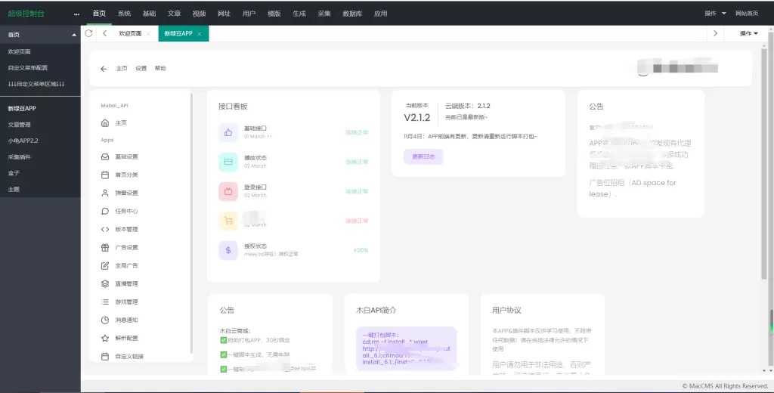Open the 基础 top menu
This screenshot has width=774, height=393.
coord(149,14)
